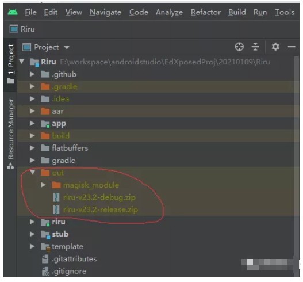Toggle the 1: Project side tab

[10, 64]
